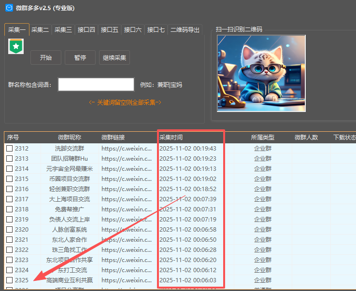Switch to the 采集二 tab
356x291 pixels.
click(40, 30)
